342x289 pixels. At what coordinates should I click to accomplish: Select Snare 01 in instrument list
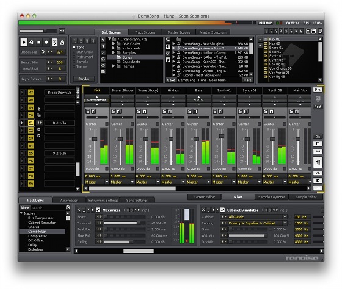275,48
